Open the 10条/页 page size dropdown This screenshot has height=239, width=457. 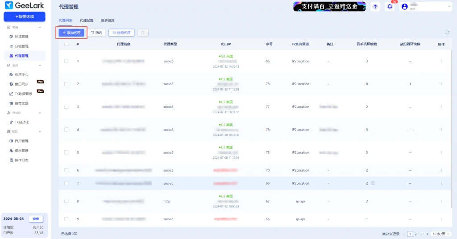(441, 234)
